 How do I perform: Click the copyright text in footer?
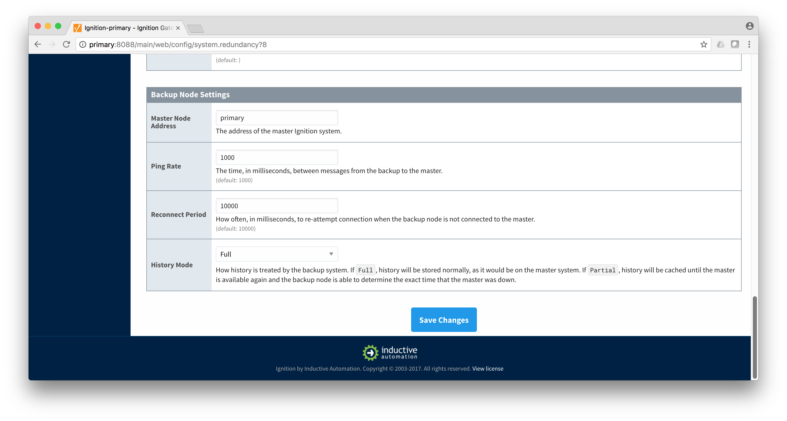(x=373, y=369)
